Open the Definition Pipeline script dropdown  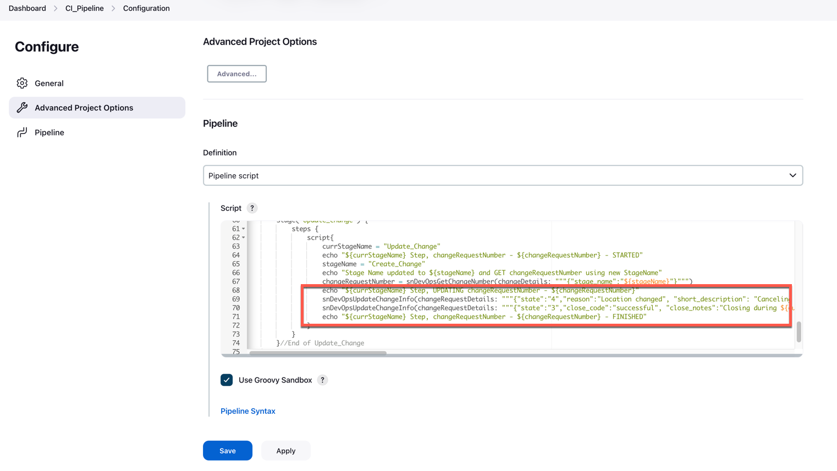(x=503, y=175)
